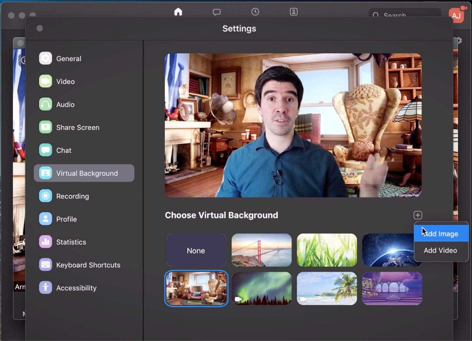Image resolution: width=472 pixels, height=341 pixels.
Task: Click the Accessibility label in sidebar
Action: pyautogui.click(x=76, y=288)
